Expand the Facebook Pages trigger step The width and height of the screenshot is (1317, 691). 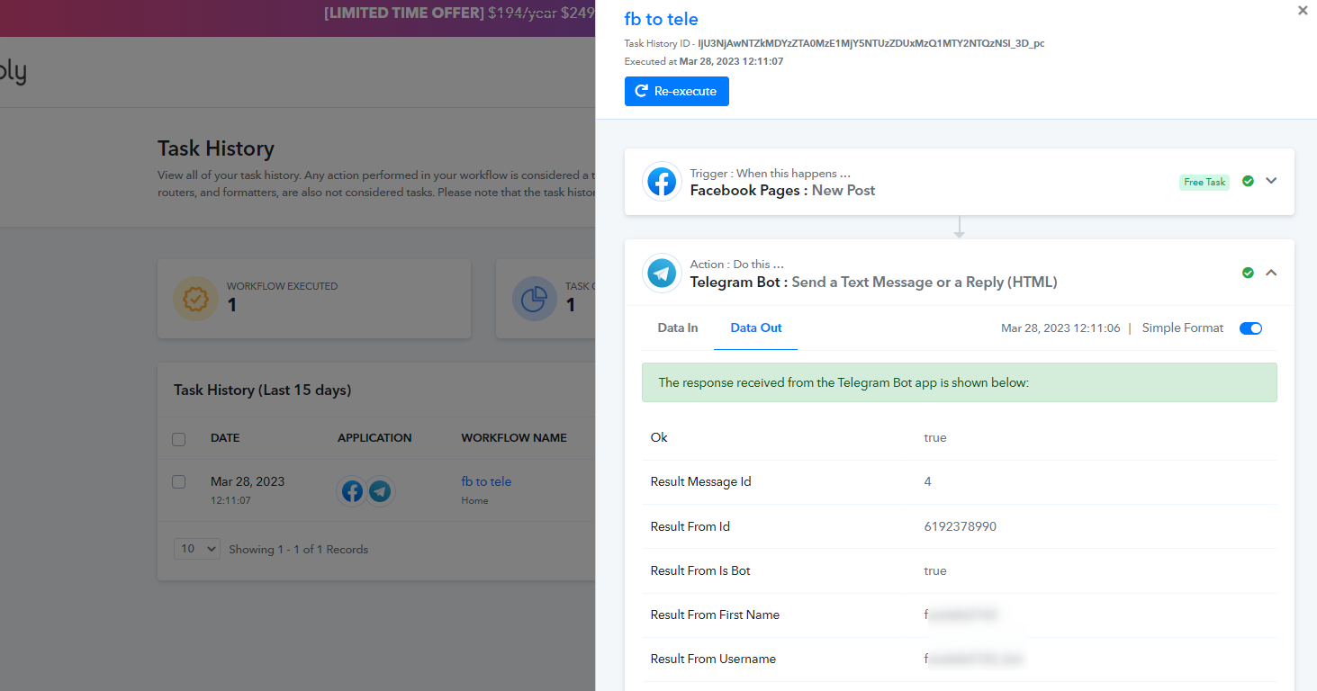[x=1271, y=181]
